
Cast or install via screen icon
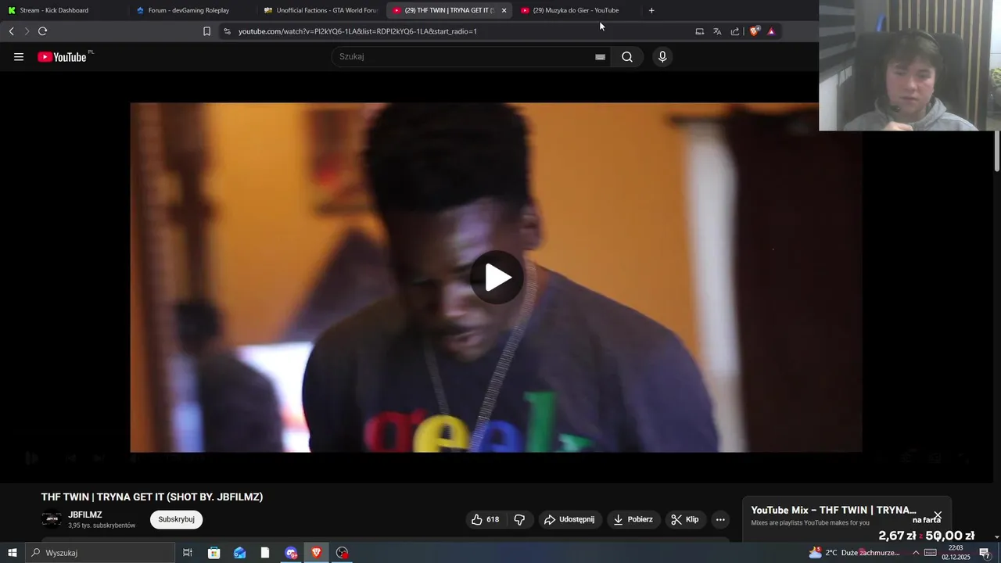[x=699, y=31]
